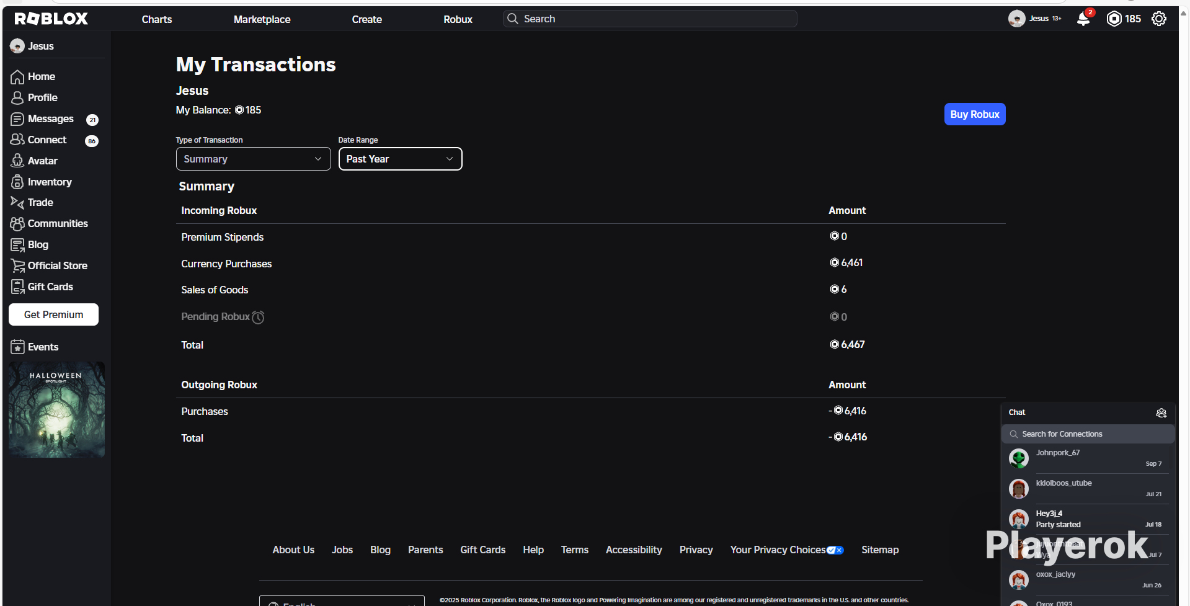Click oxox_jaclyy chat avatar

tap(1018, 580)
